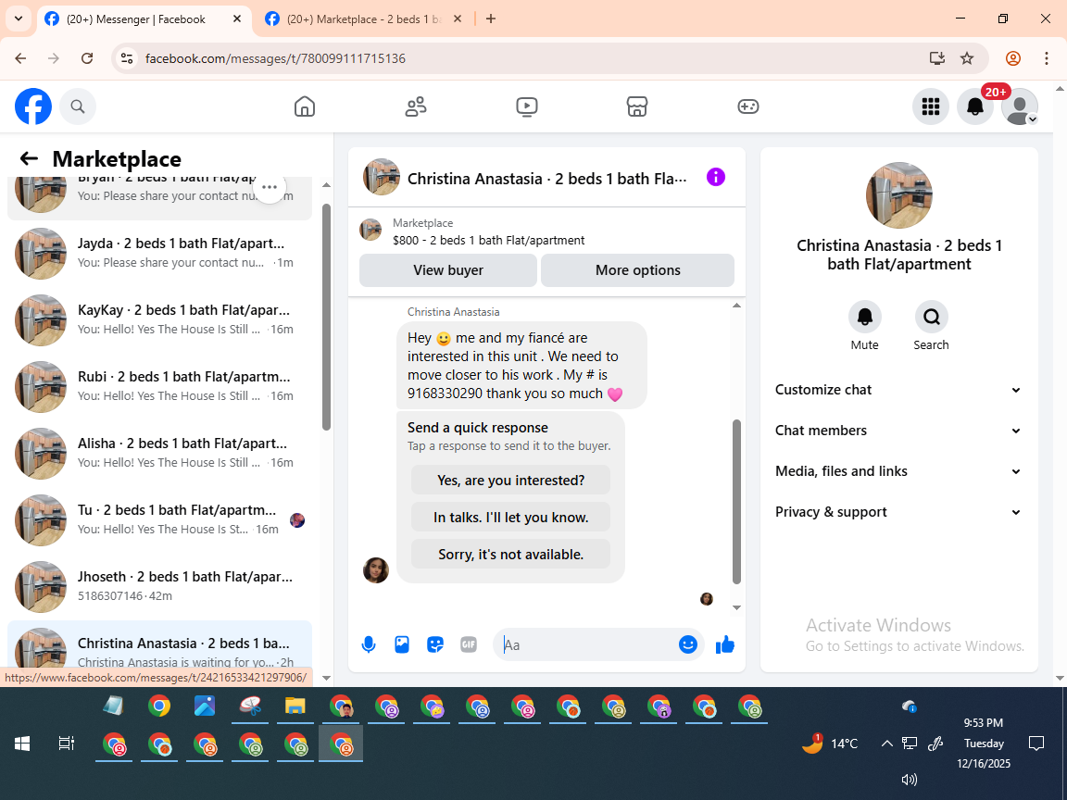
Task: Bookmark this page with star icon
Action: [966, 58]
